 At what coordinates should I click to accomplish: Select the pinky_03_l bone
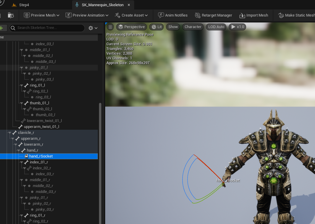coord(45,79)
